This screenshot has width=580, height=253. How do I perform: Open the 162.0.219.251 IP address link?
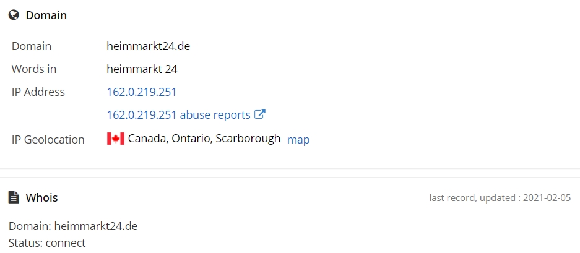[141, 92]
